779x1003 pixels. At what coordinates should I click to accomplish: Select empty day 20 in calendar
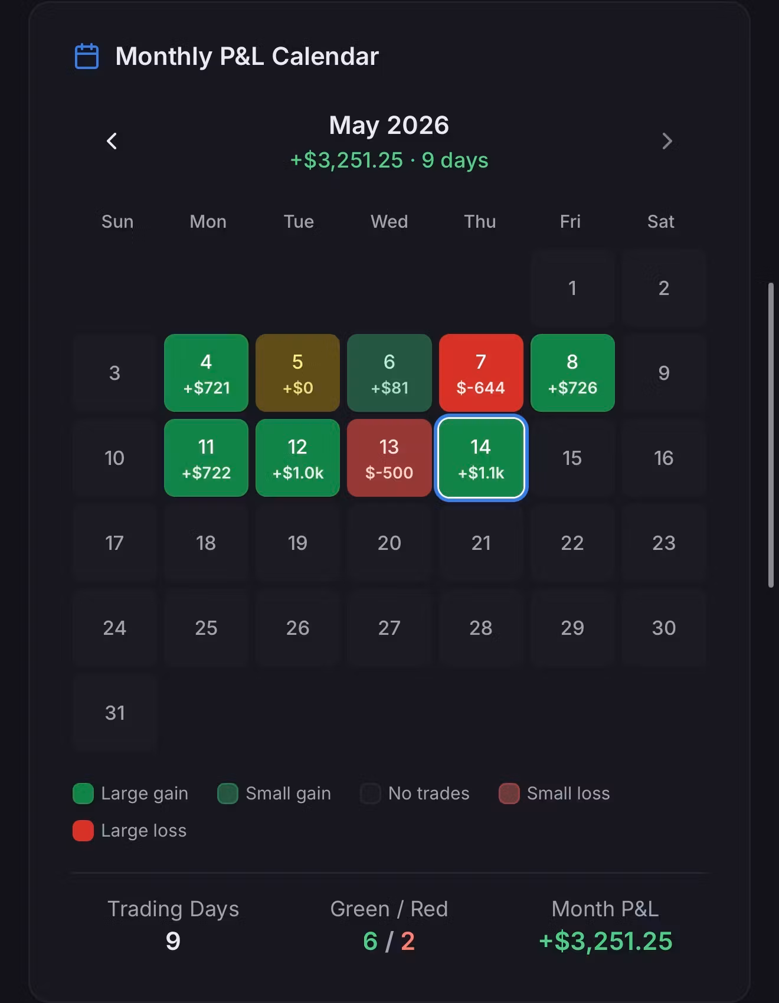(x=390, y=543)
